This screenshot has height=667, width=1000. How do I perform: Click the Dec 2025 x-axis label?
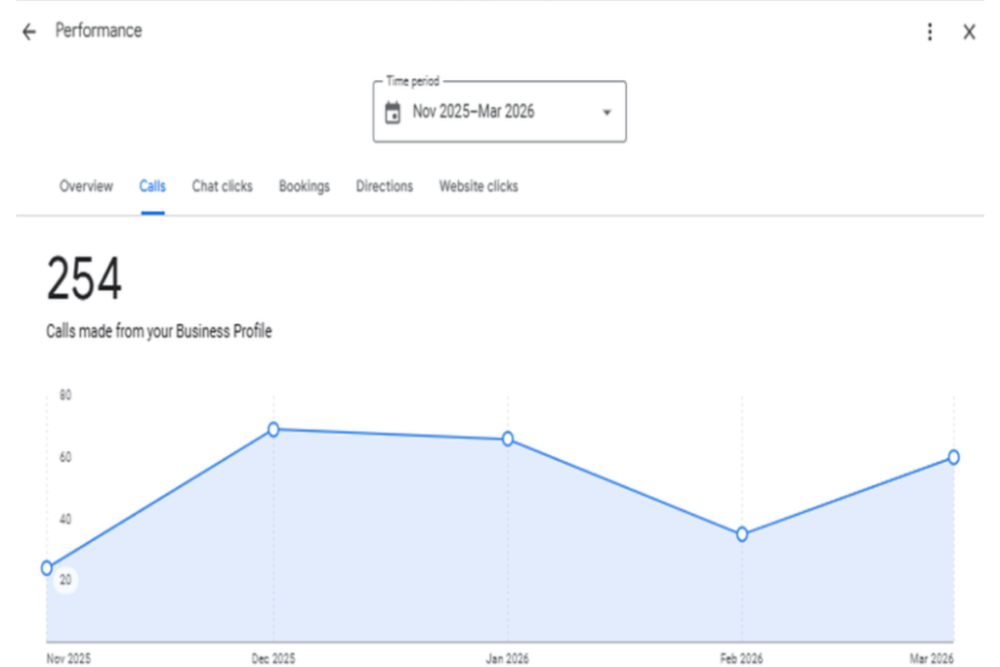click(273, 659)
